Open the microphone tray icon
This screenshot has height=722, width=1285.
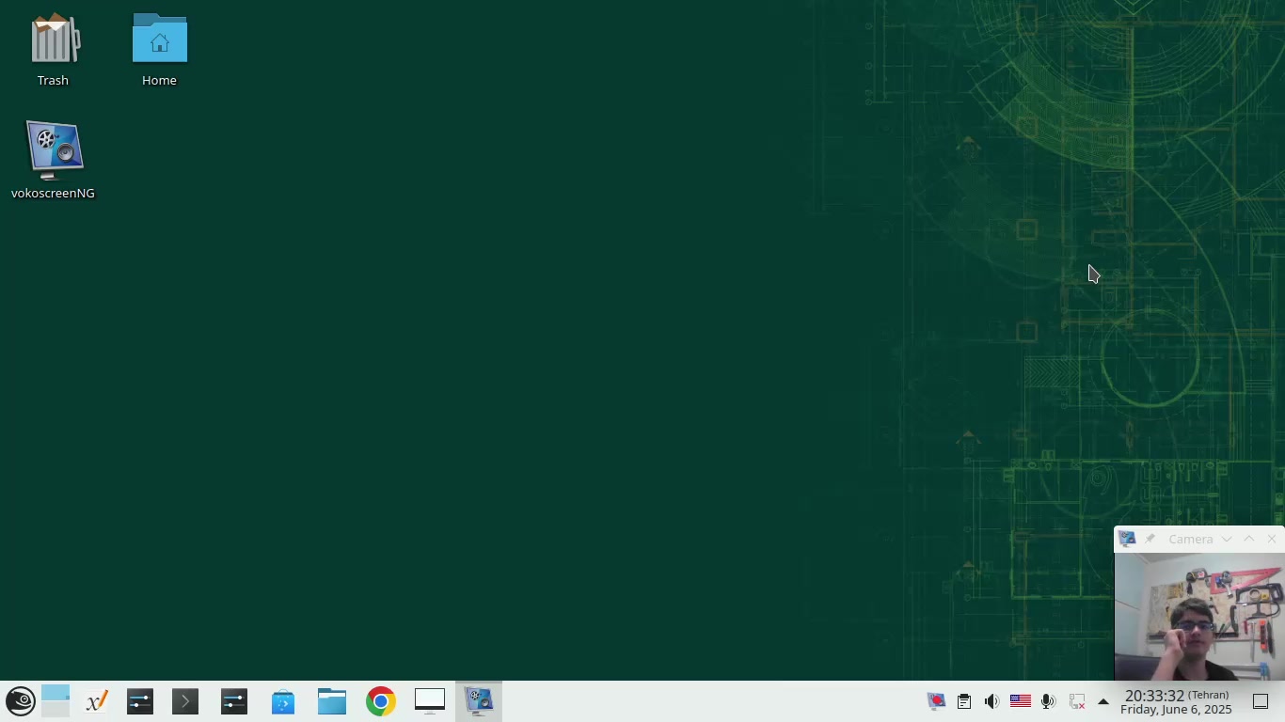coord(1048,701)
